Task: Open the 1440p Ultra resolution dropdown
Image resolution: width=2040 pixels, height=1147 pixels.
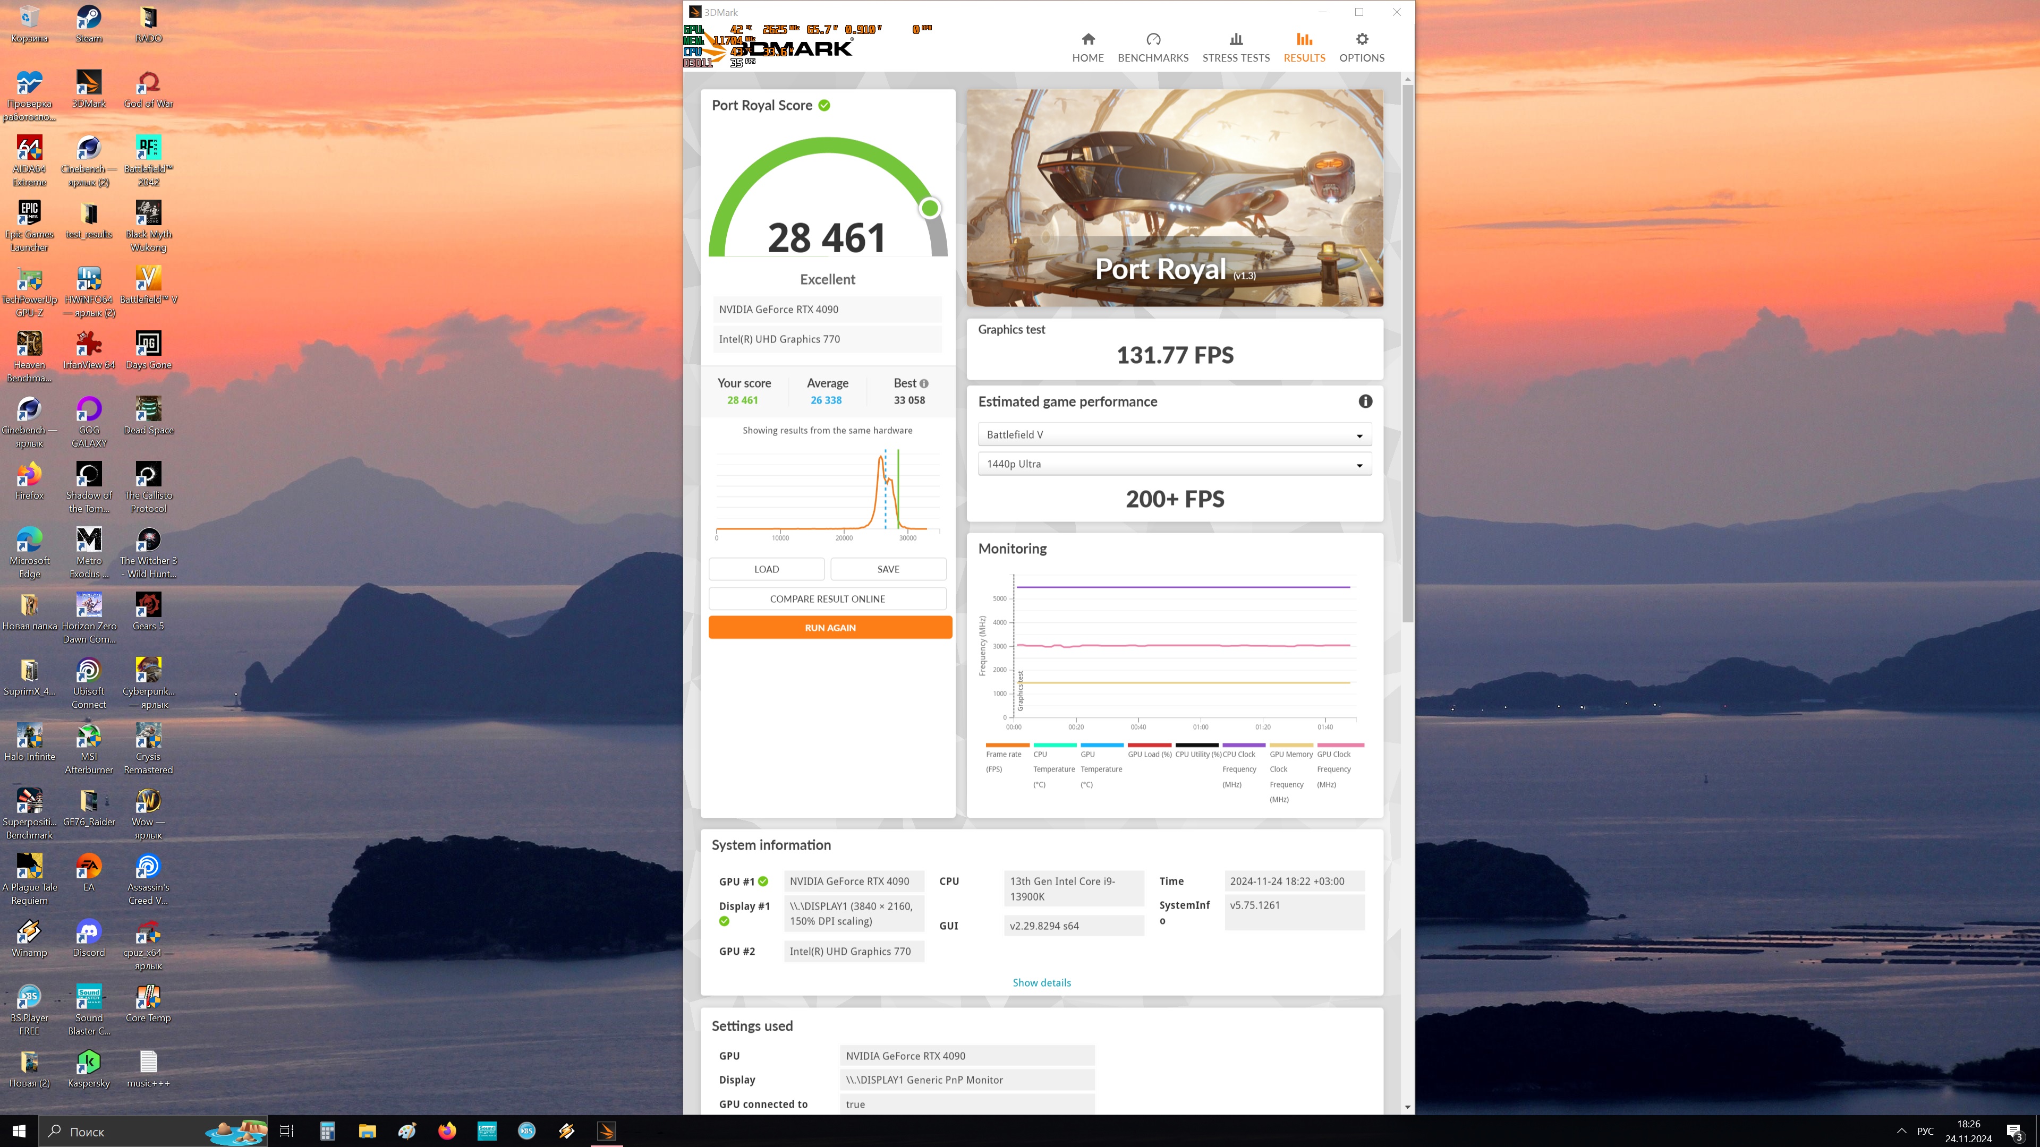Action: click(x=1174, y=464)
